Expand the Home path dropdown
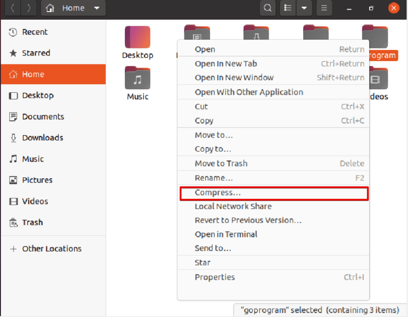The width and height of the screenshot is (408, 317). 97,8
